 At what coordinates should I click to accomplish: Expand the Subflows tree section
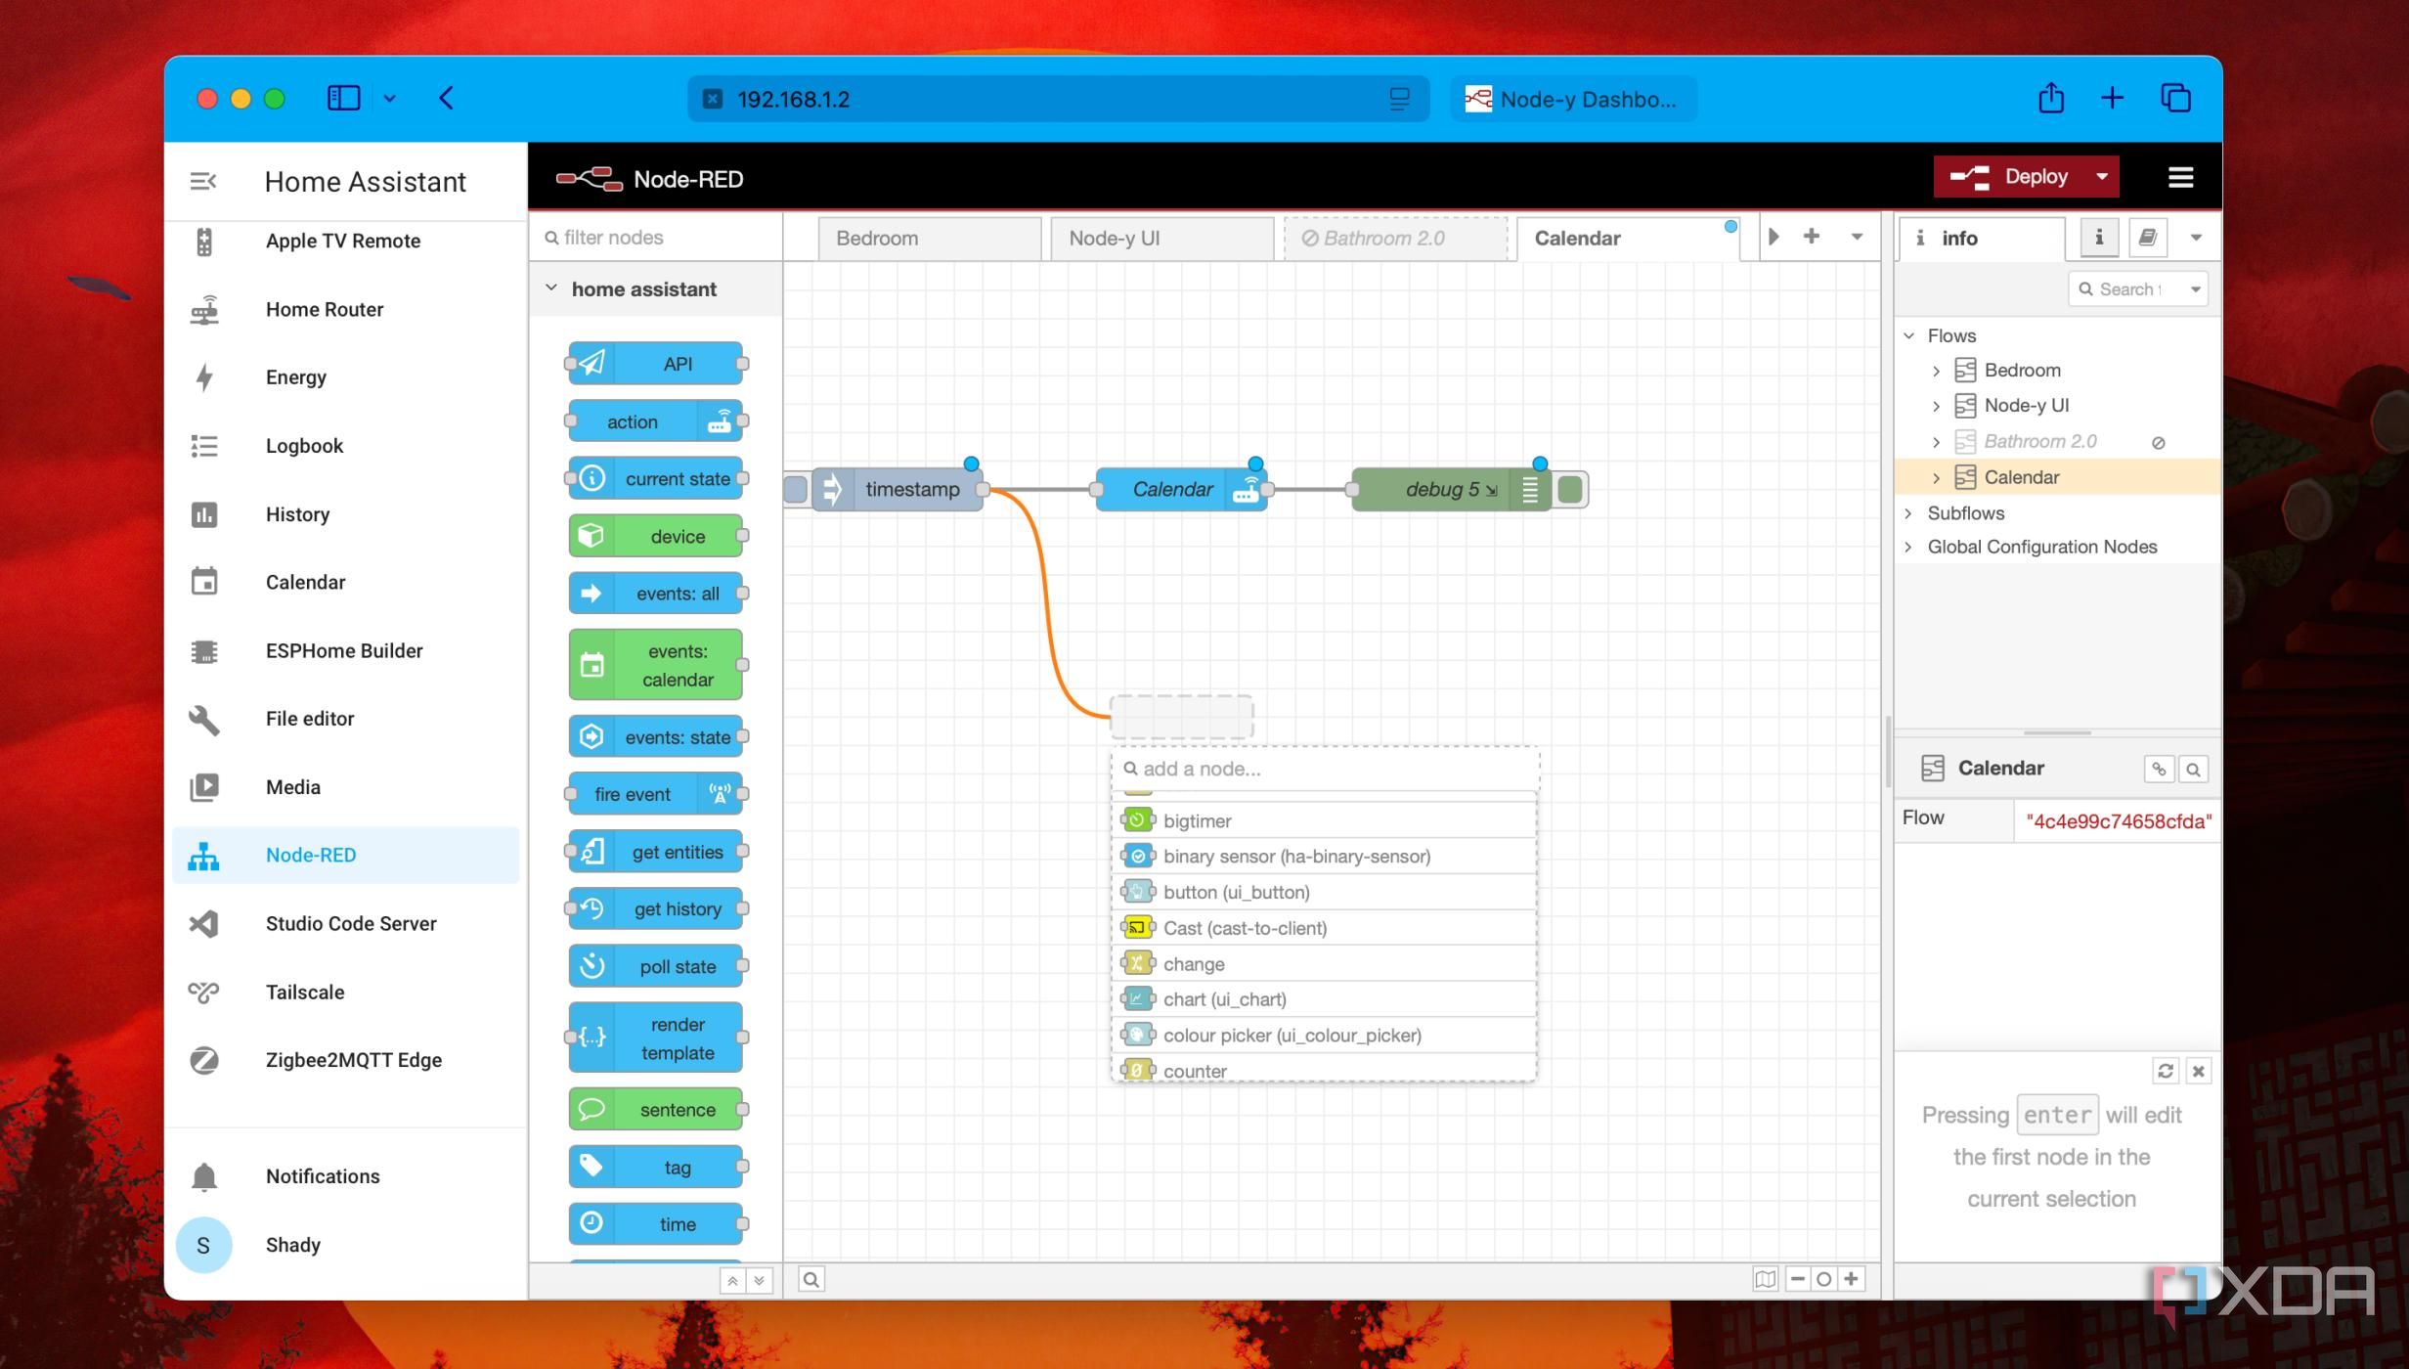click(1908, 513)
